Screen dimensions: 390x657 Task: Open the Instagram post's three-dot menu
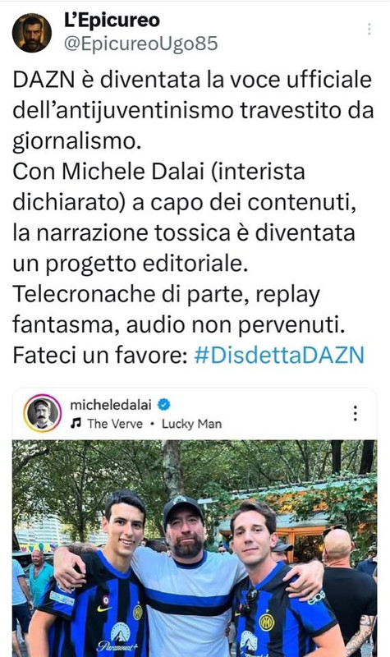pos(356,413)
